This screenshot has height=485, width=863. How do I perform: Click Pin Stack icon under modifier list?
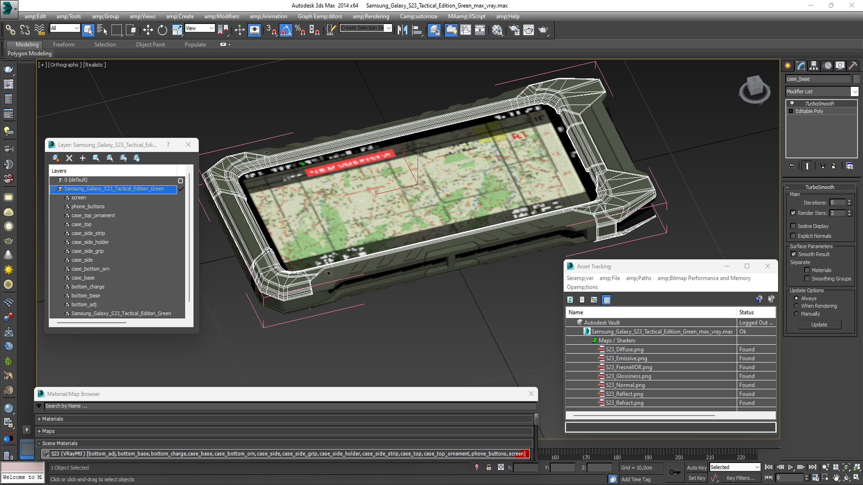click(791, 166)
